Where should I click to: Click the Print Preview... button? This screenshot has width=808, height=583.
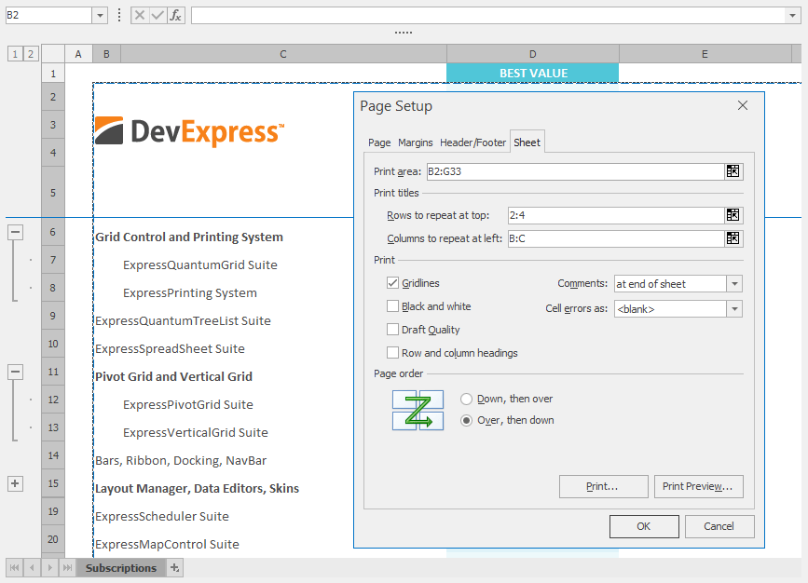(x=698, y=487)
